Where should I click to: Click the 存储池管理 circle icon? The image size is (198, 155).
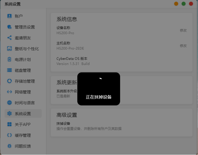point(10,81)
